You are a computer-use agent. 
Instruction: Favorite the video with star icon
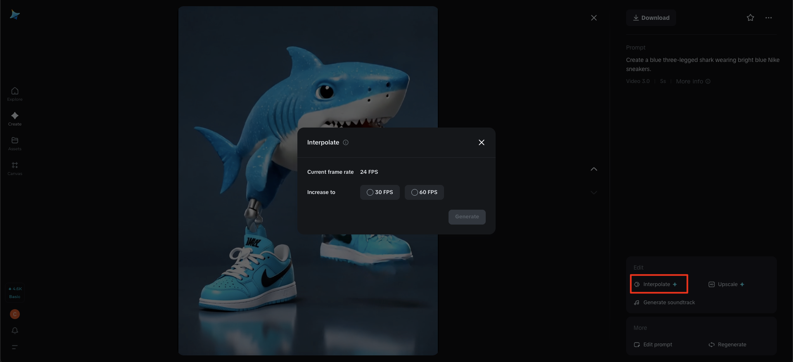tap(750, 18)
